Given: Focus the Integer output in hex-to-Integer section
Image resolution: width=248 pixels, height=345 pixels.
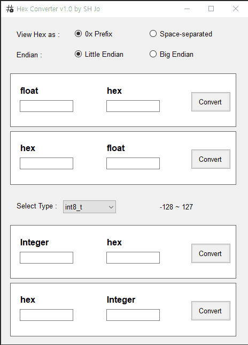Looking at the screenshot, I should [133, 315].
